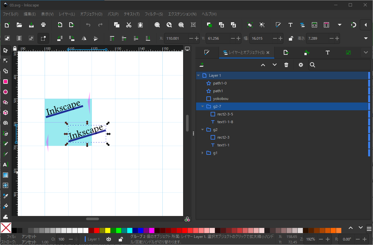Open dock panel tabs dropdown chevron

366,53
